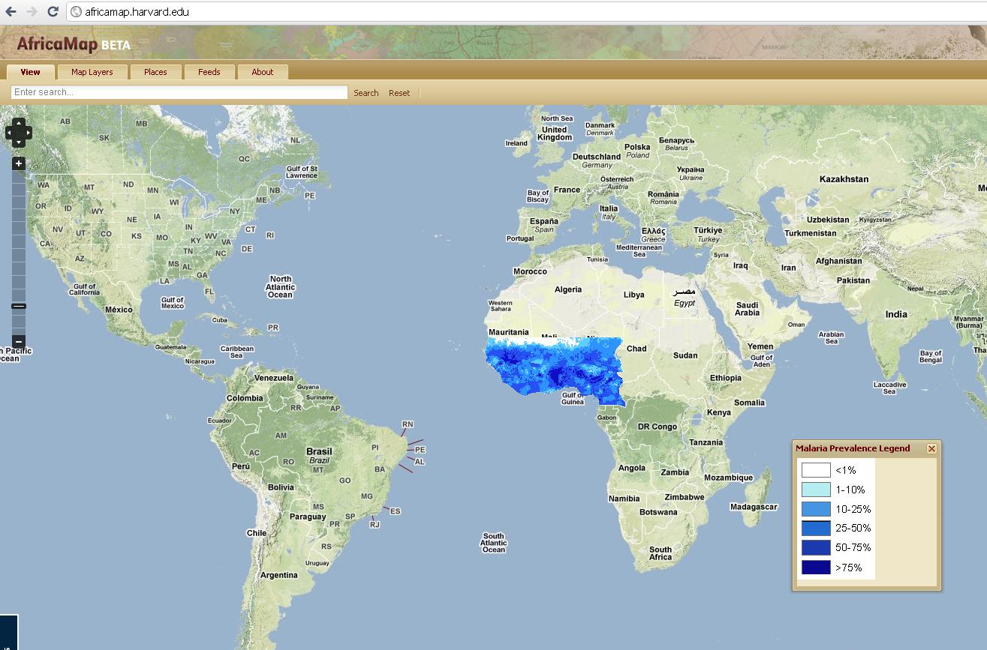Pan the map south using the down arrow

[x=19, y=144]
